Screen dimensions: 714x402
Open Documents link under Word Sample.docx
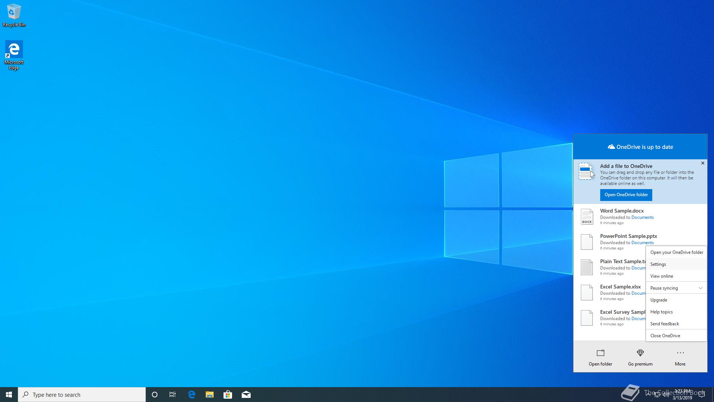coord(642,217)
